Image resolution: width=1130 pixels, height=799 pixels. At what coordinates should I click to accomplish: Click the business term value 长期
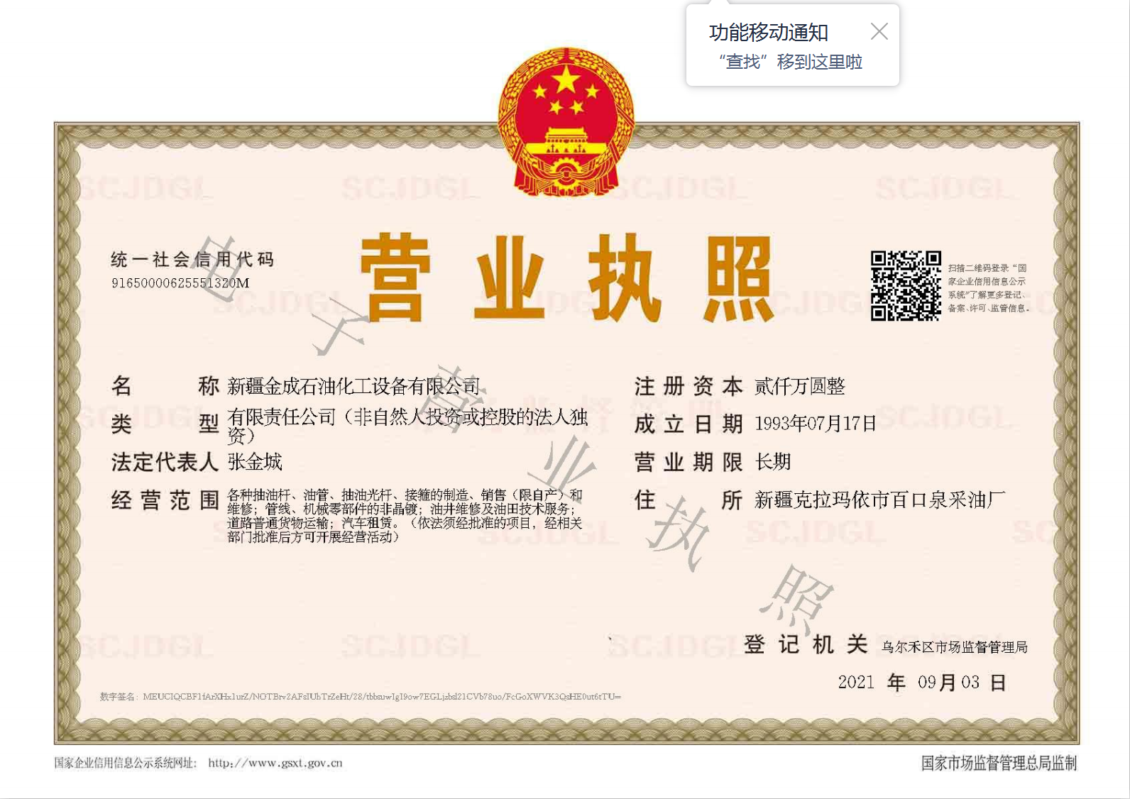coord(773,462)
